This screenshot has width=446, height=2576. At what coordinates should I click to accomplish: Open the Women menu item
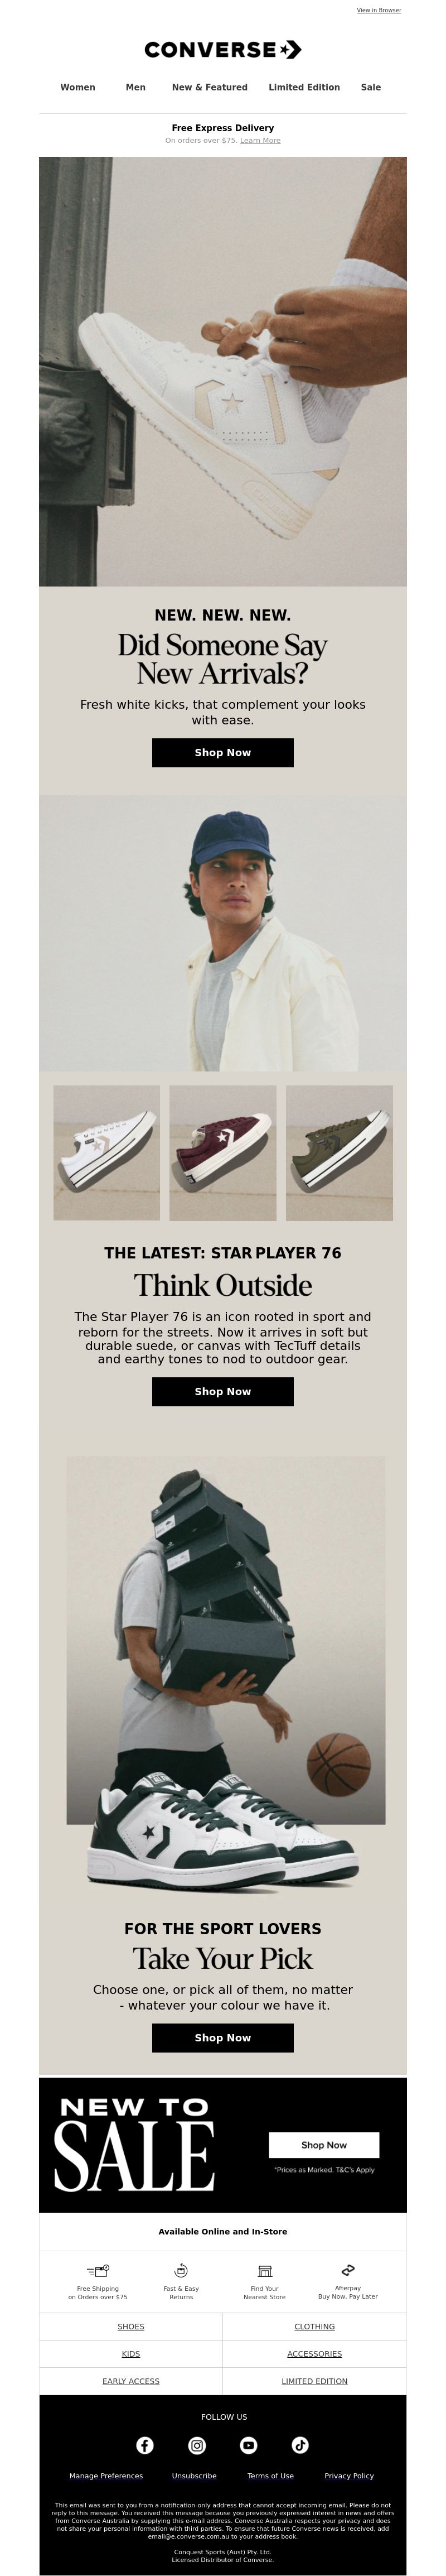point(78,87)
